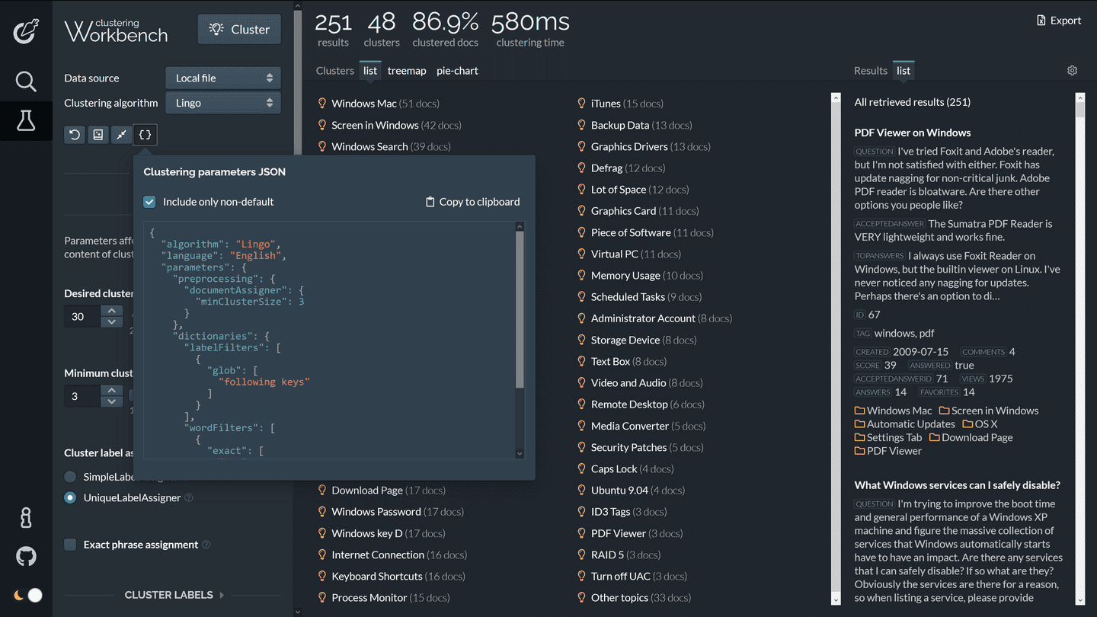Viewport: 1097px width, 617px height.
Task: Open the dictionaries book icon
Action: pos(98,135)
